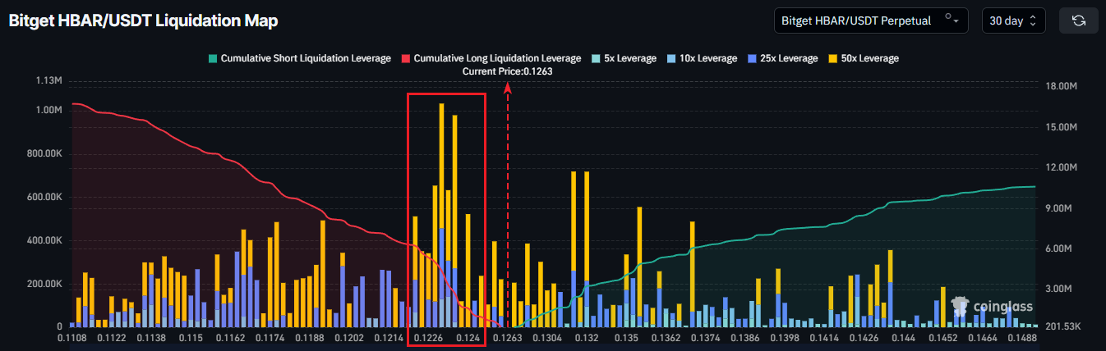Click the Bitget HBAR/USDT Liquidation Map title
This screenshot has height=351, width=1106.
(143, 21)
